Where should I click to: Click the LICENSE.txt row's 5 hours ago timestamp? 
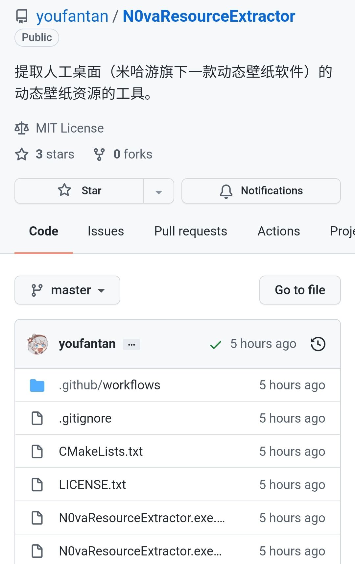coord(292,485)
